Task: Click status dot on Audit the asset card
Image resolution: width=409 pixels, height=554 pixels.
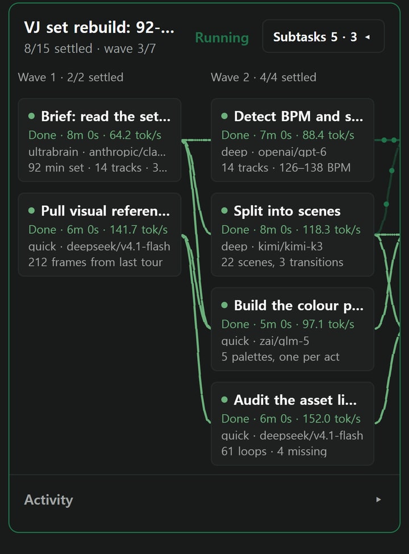Action: tap(224, 400)
